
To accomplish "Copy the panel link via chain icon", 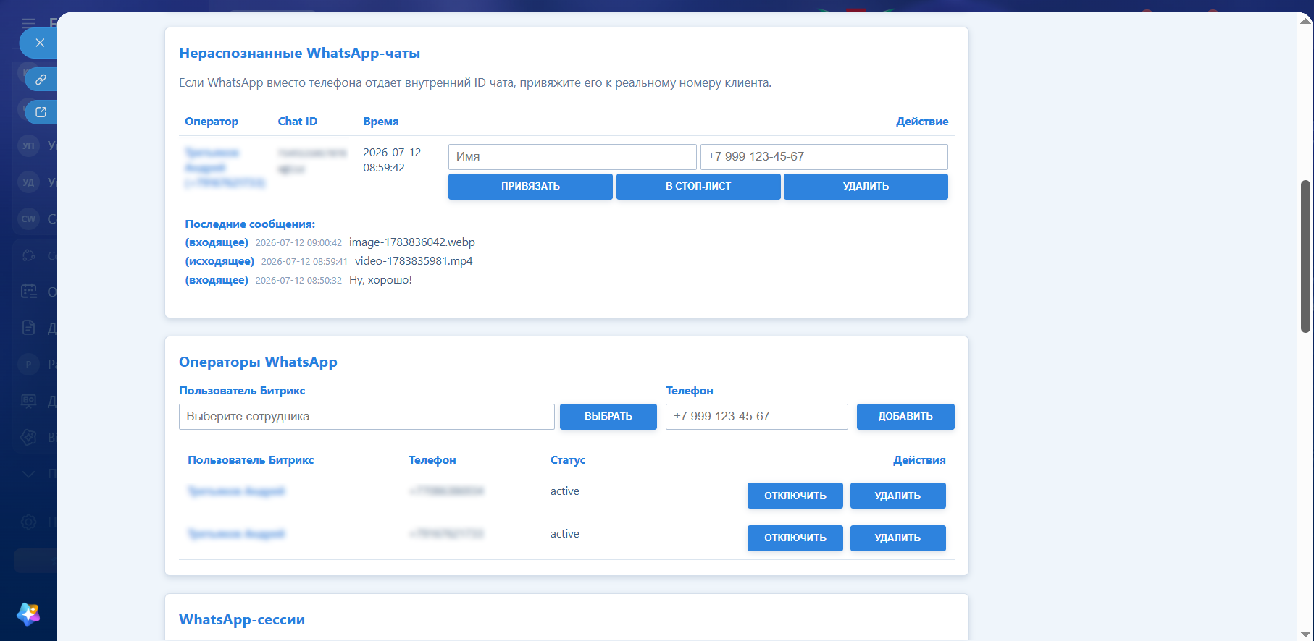I will 41,80.
